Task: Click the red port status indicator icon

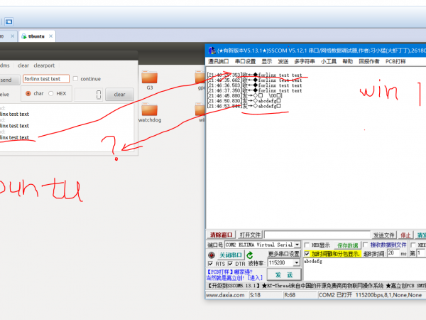Action: pyautogui.click(x=211, y=255)
